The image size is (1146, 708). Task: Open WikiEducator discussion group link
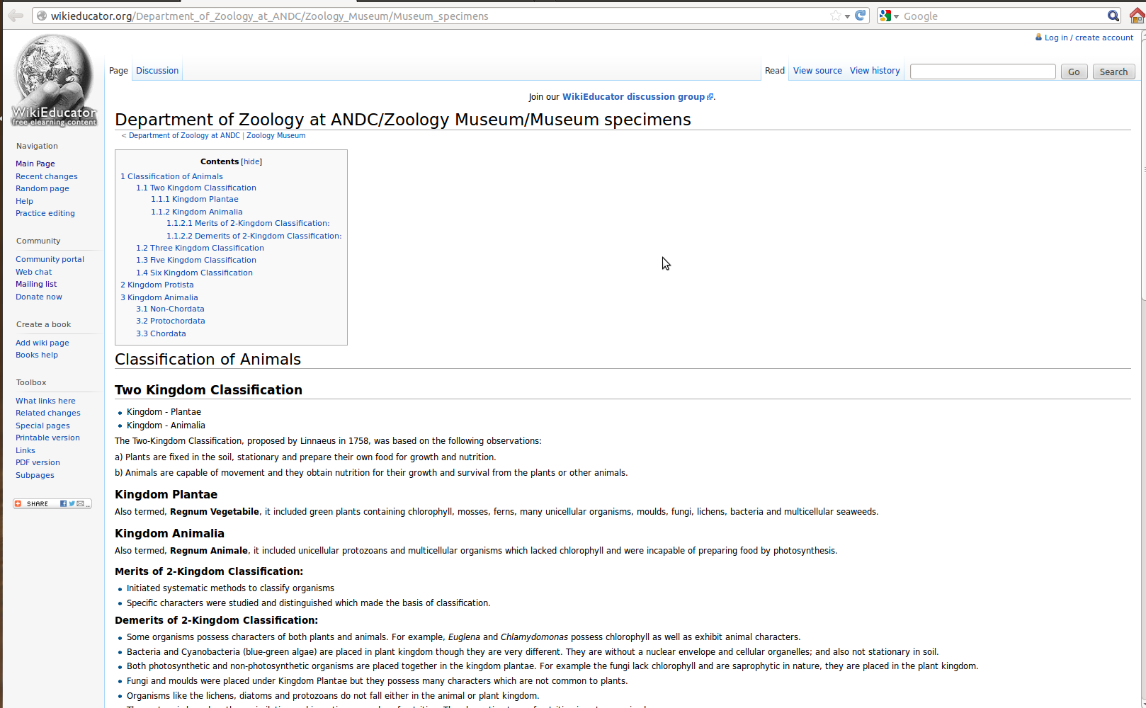637,97
